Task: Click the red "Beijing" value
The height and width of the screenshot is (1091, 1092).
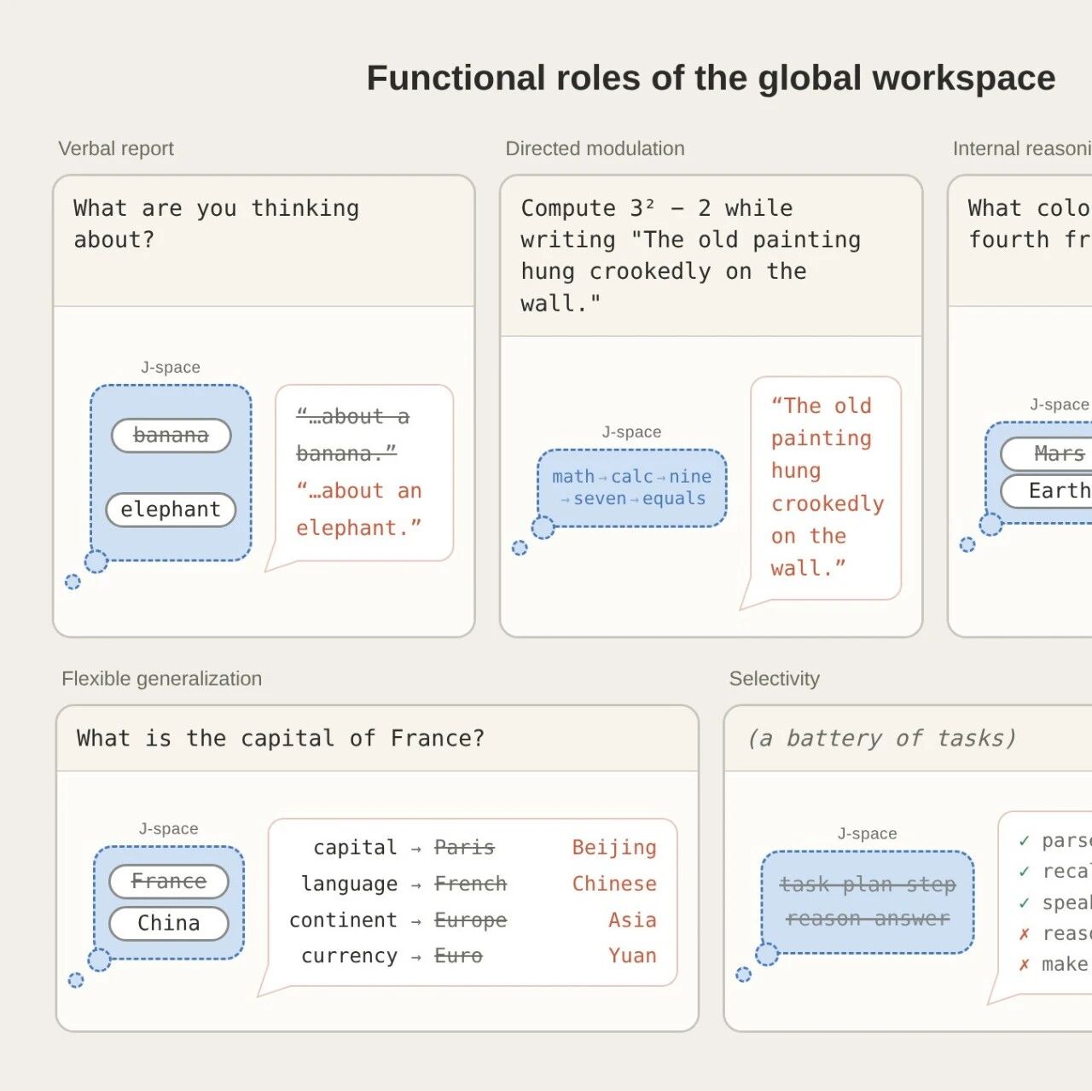Action: (614, 847)
